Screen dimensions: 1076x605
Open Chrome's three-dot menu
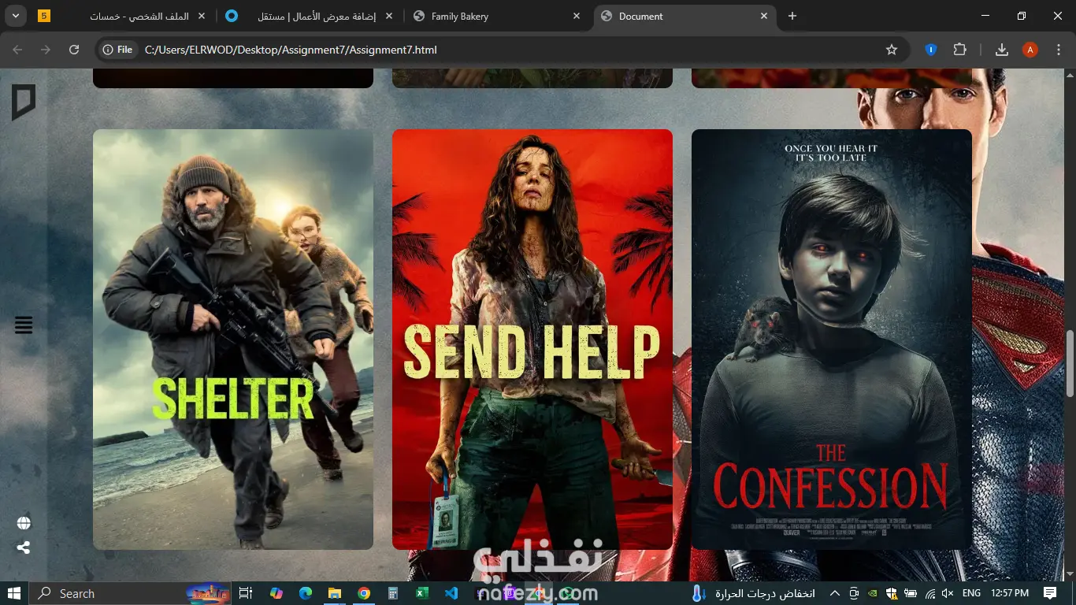click(x=1058, y=50)
